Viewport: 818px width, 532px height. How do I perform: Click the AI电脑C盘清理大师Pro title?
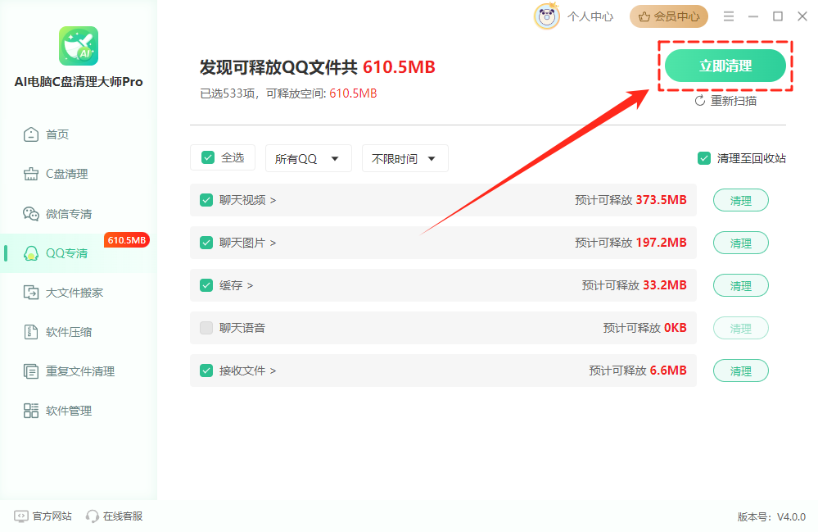(x=79, y=82)
